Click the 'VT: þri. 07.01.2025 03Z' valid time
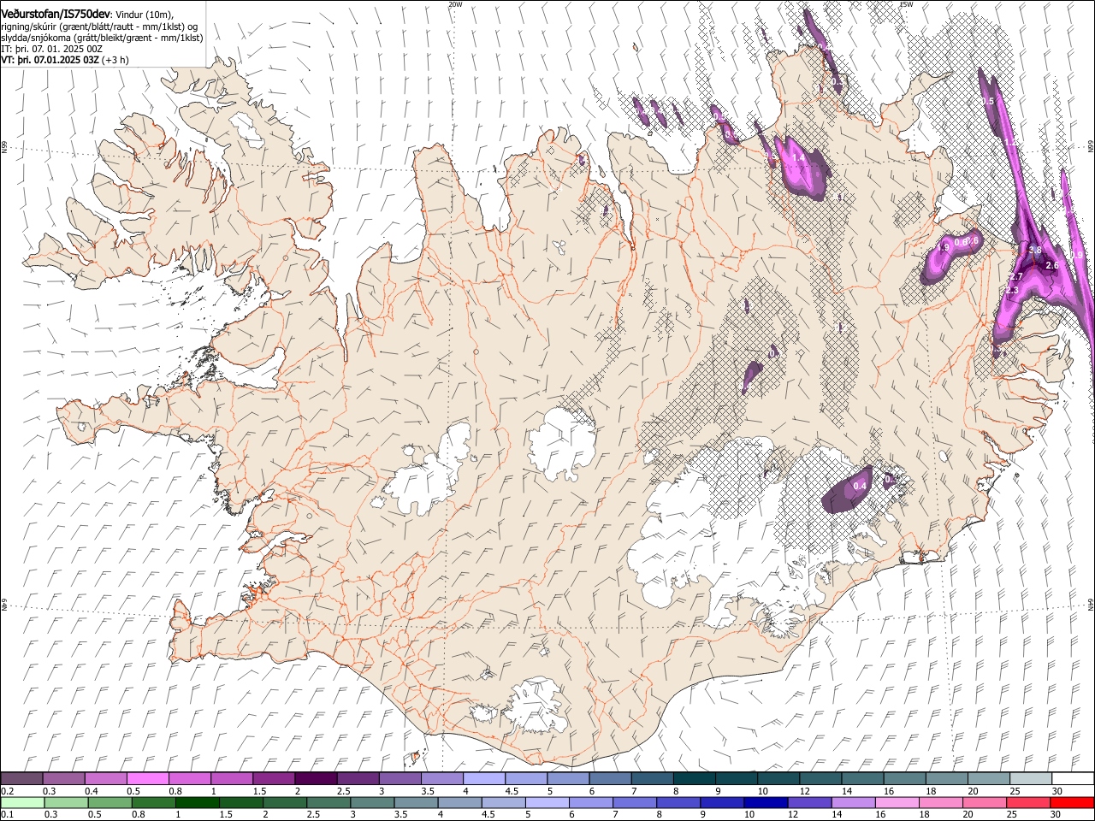Viewport: 1095px width, 821px height. (x=50, y=60)
